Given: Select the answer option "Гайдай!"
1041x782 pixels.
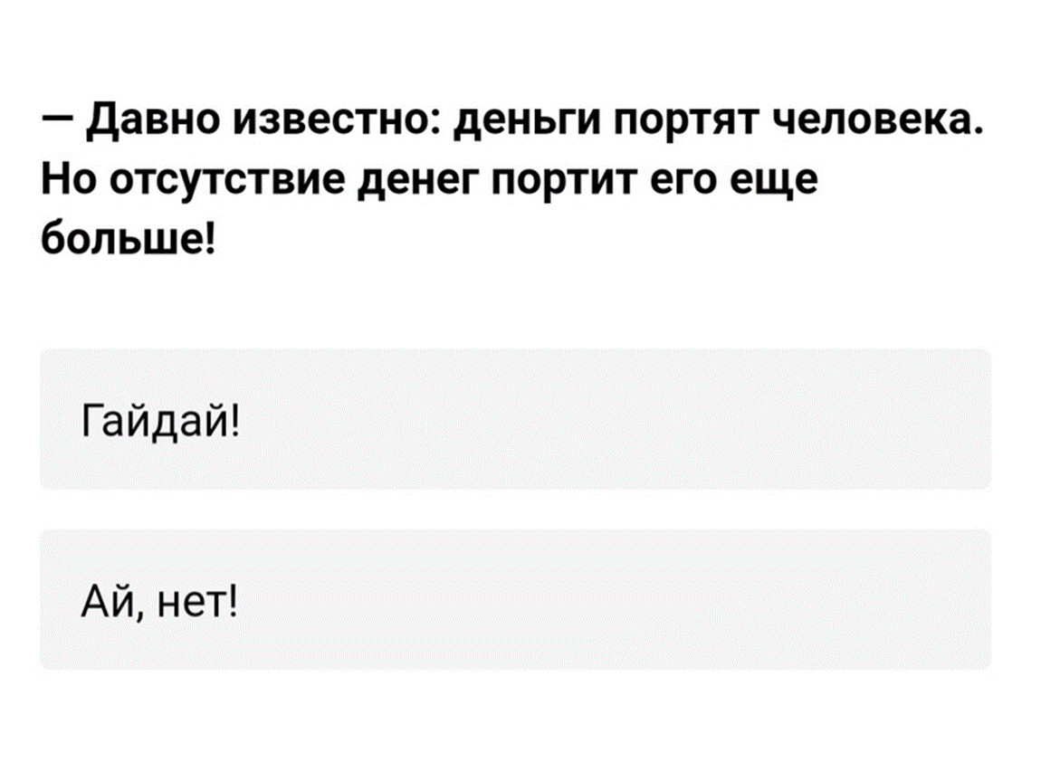Looking at the screenshot, I should point(514,419).
